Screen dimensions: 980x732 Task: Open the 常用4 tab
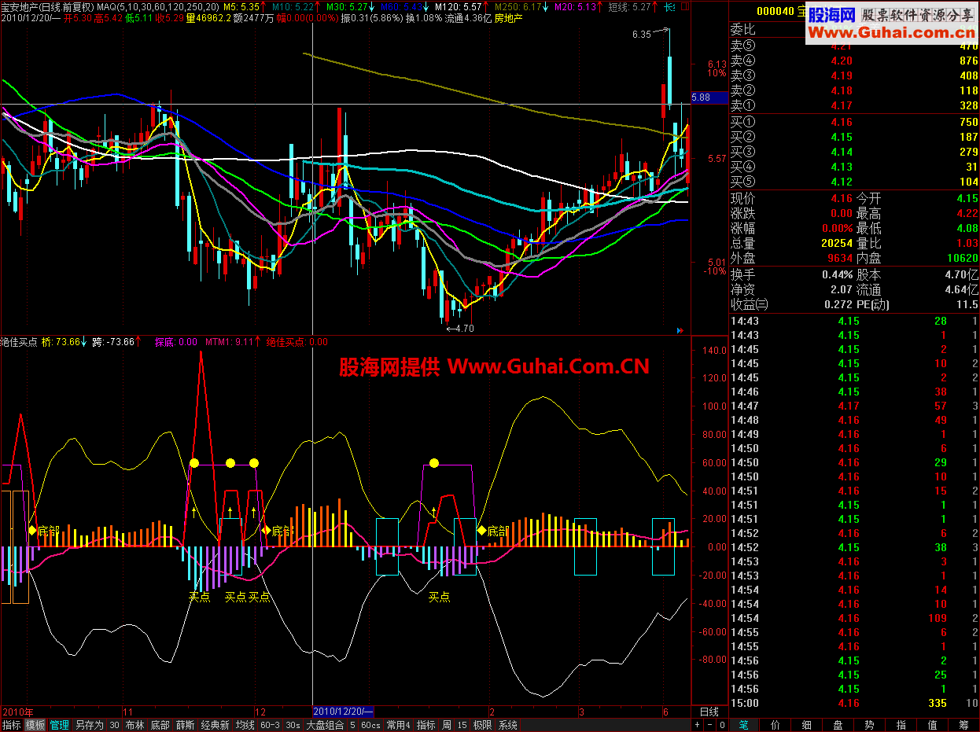pos(398,725)
